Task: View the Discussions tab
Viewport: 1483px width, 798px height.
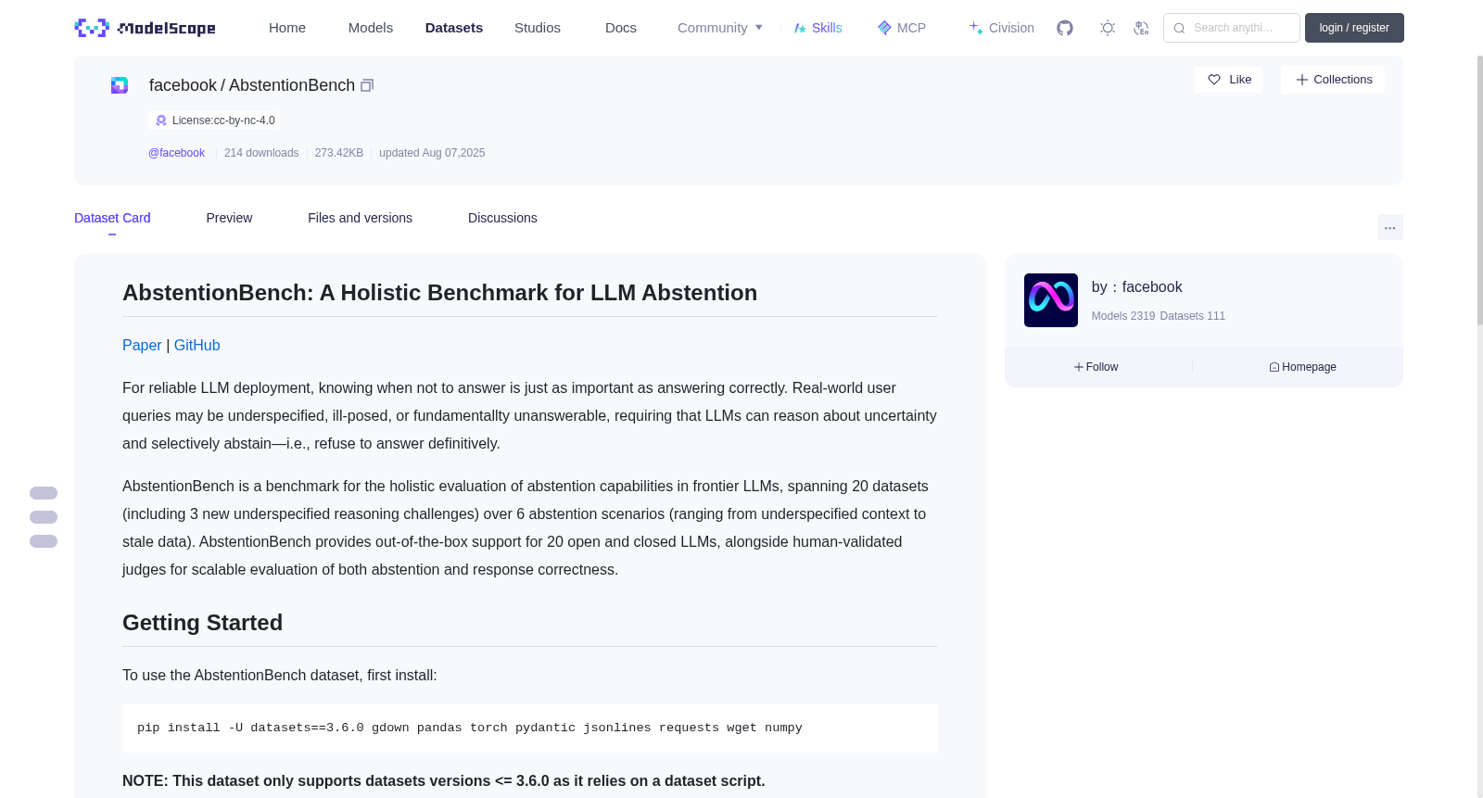Action: point(502,218)
